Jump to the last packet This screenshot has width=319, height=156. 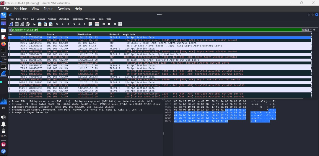click(x=85, y=24)
